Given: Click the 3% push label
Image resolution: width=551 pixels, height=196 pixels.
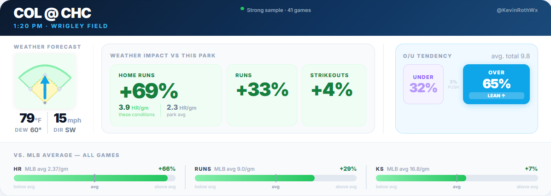Looking at the screenshot, I should point(453,84).
